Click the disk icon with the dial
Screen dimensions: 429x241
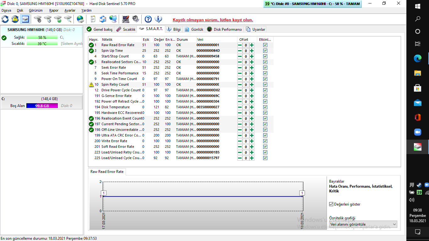pos(38,19)
